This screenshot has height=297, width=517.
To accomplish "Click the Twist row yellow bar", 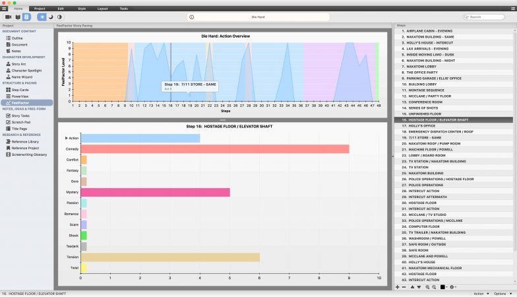I will pos(84,268).
